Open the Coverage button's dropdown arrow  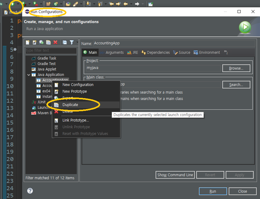point(29,4)
